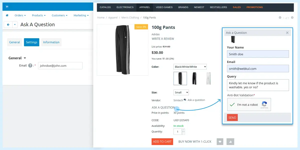
Task: Open the Size dropdown
Action: 181,92
